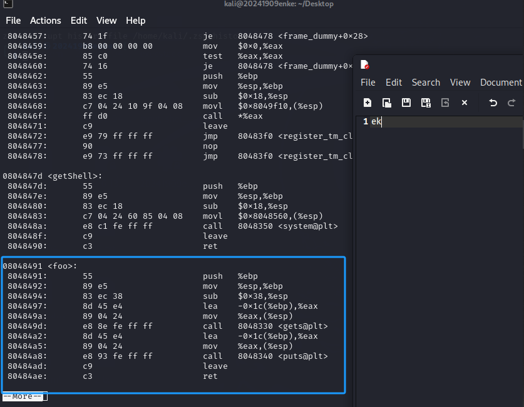
Task: Open the terminal Actions menu
Action: pyautogui.click(x=46, y=21)
